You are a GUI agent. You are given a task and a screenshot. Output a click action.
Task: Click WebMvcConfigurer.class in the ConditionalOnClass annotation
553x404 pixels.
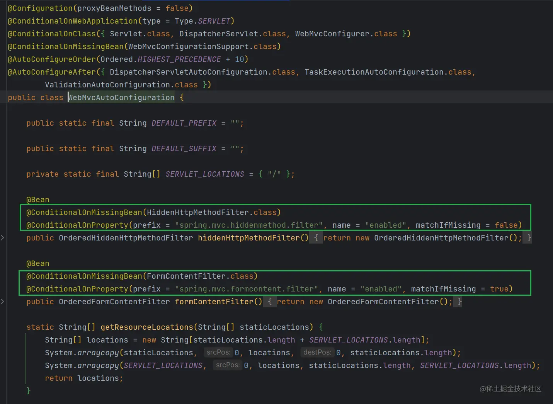point(346,34)
